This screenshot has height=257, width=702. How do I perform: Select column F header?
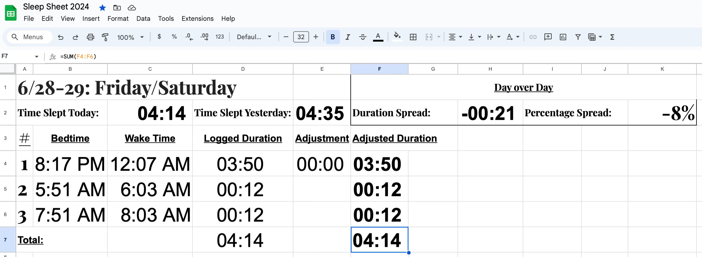click(x=379, y=69)
